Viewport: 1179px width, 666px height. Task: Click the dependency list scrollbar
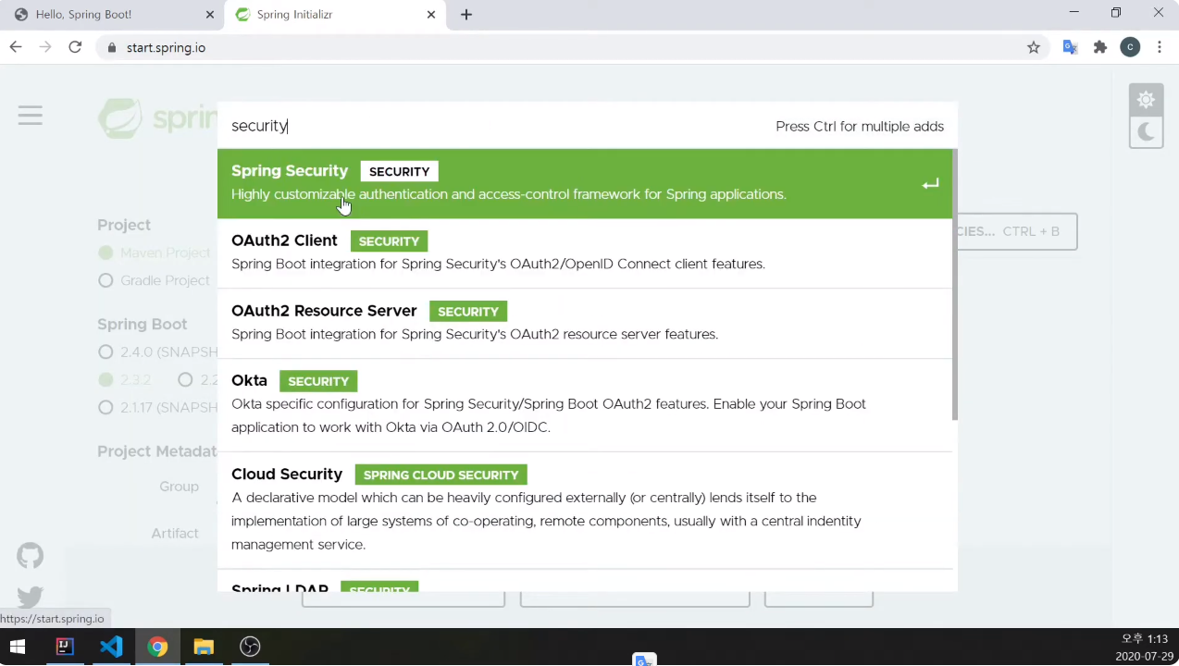954,285
